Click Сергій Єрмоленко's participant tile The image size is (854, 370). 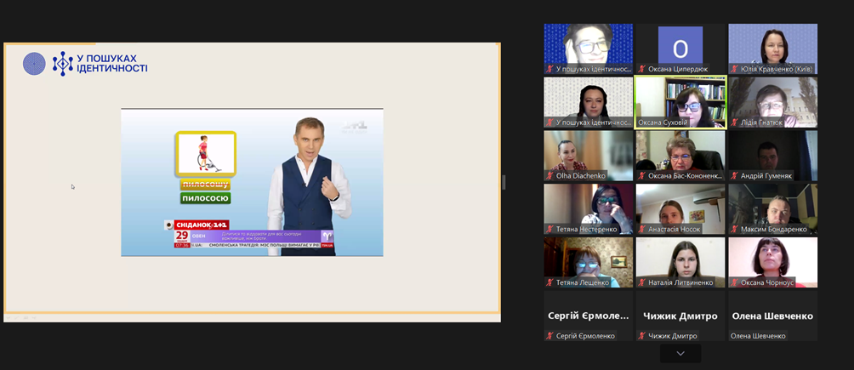(588, 316)
